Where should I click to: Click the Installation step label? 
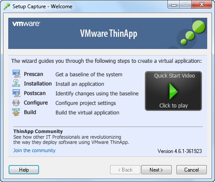pos(38,84)
